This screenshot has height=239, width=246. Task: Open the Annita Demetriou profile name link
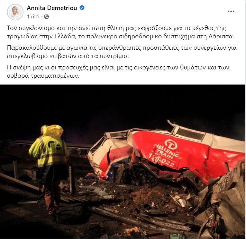pyautogui.click(x=52, y=8)
